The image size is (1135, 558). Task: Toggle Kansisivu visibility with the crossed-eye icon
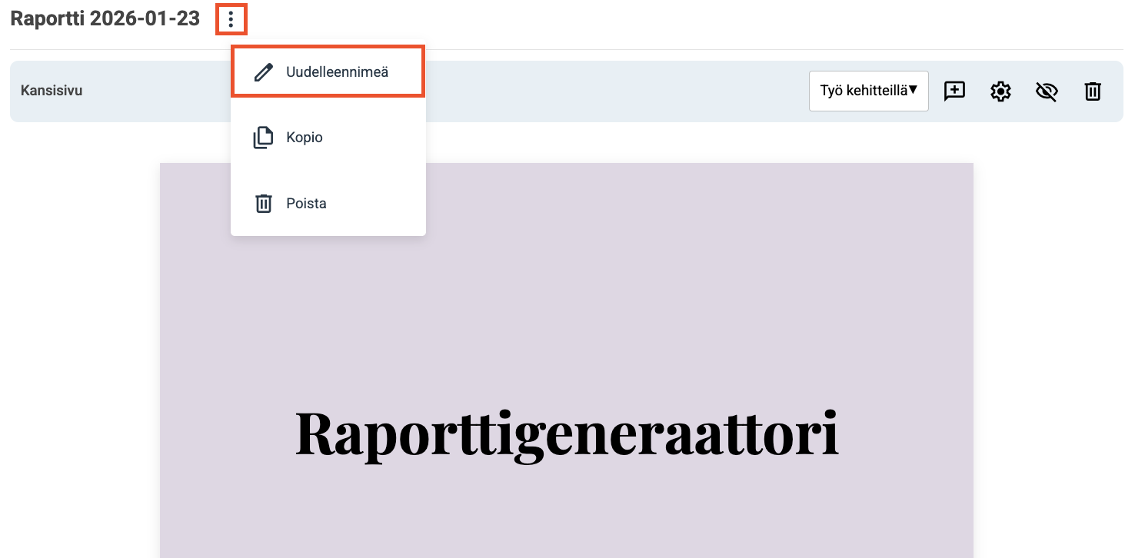point(1046,91)
